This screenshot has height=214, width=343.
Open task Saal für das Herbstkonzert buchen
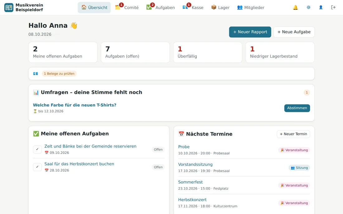[79, 164]
